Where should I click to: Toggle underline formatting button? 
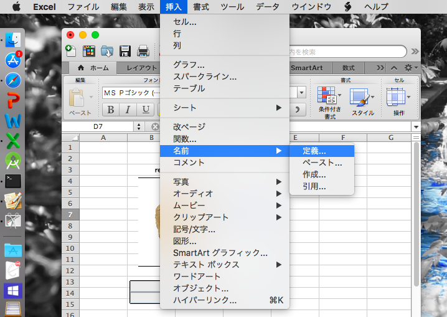[146, 110]
